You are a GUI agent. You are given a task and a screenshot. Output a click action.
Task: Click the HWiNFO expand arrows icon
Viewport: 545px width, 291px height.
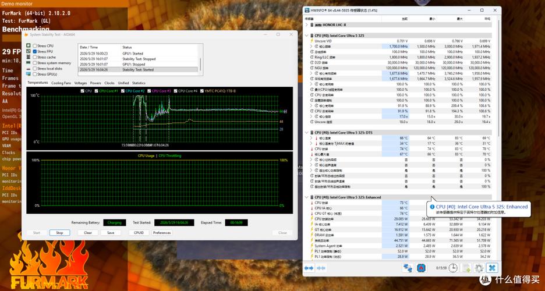click(309, 268)
